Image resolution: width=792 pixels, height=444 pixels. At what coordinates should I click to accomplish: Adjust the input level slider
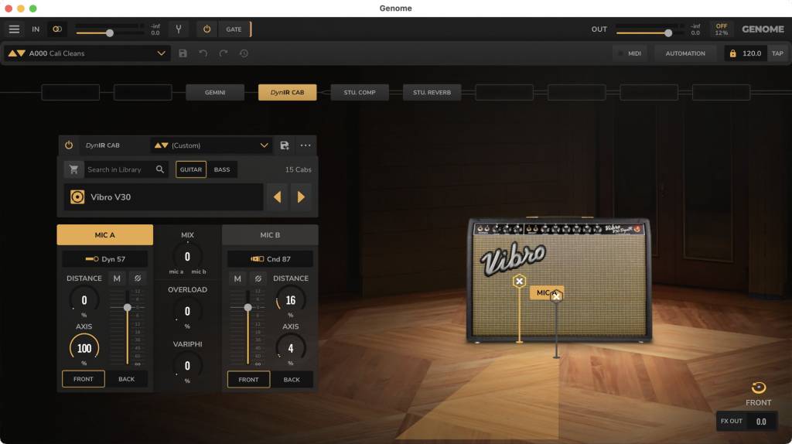(110, 33)
